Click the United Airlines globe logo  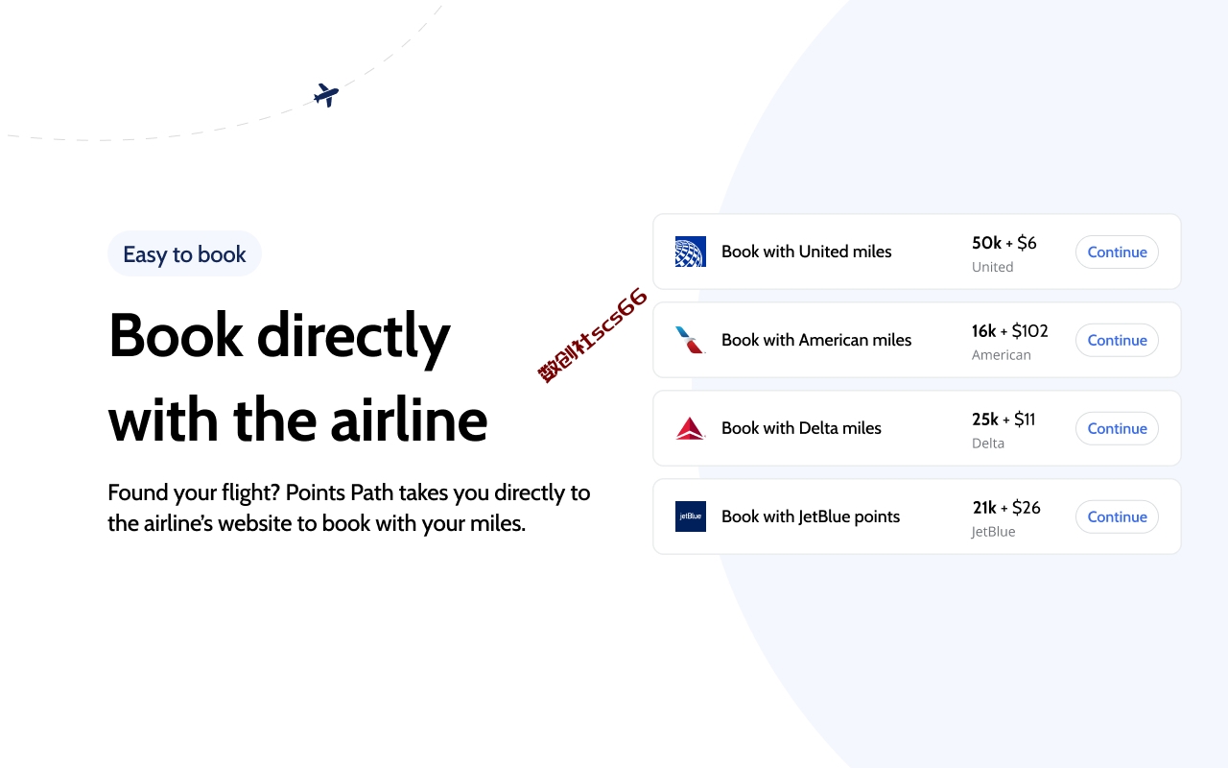pyautogui.click(x=691, y=252)
